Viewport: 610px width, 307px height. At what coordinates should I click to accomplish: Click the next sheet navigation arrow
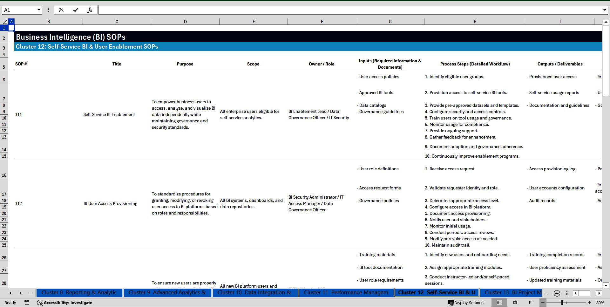(x=20, y=293)
